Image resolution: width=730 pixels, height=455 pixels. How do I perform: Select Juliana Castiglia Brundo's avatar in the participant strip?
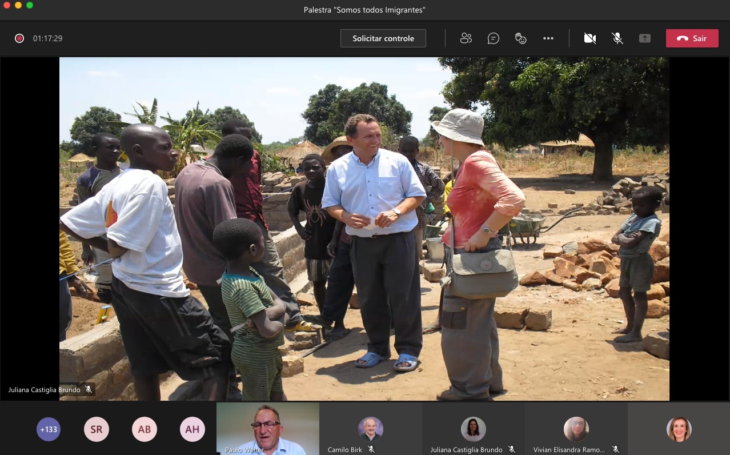click(474, 429)
